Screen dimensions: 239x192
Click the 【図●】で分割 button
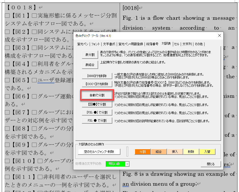(x=97, y=104)
